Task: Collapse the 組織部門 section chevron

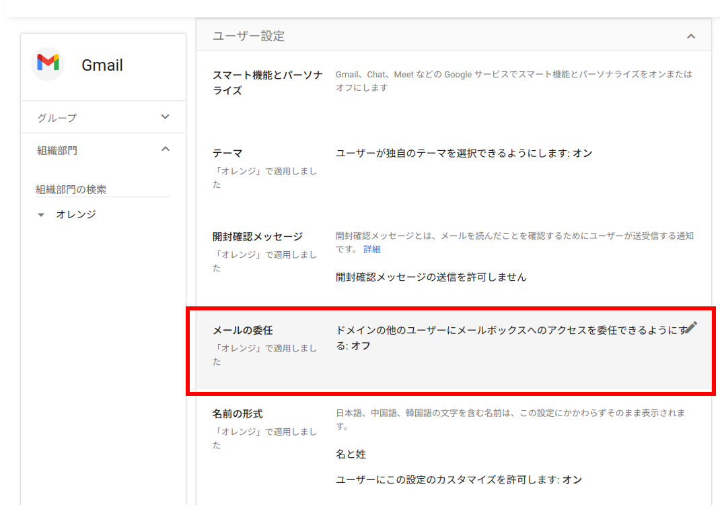Action: (x=166, y=149)
